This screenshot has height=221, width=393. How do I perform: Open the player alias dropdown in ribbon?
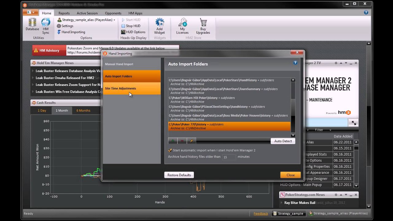tap(114, 20)
